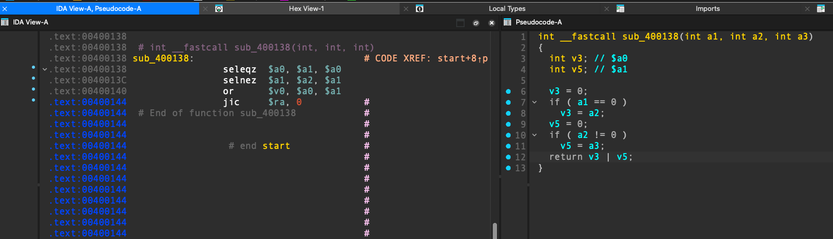Click the address .text:00400140
The image size is (833, 239).
(x=88, y=91)
